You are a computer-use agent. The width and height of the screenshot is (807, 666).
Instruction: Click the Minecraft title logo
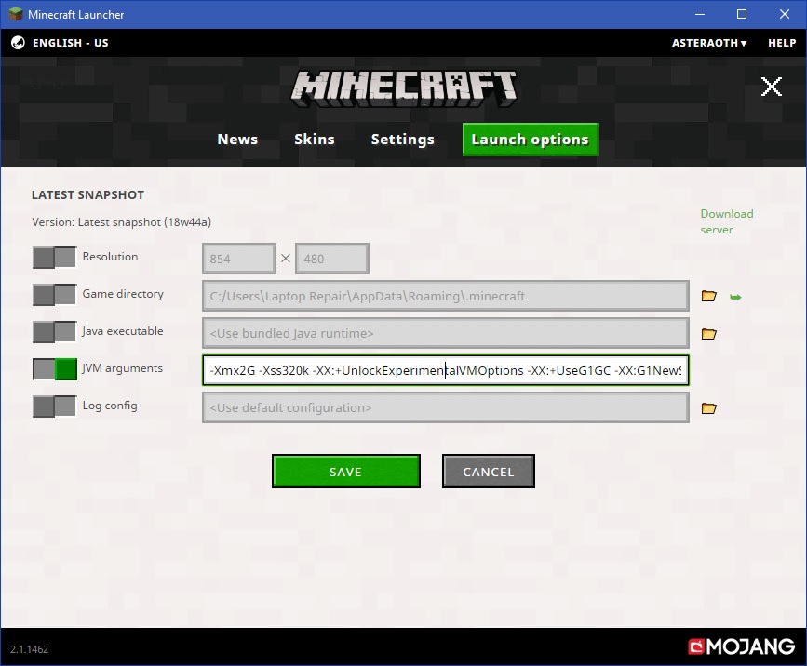pos(404,88)
